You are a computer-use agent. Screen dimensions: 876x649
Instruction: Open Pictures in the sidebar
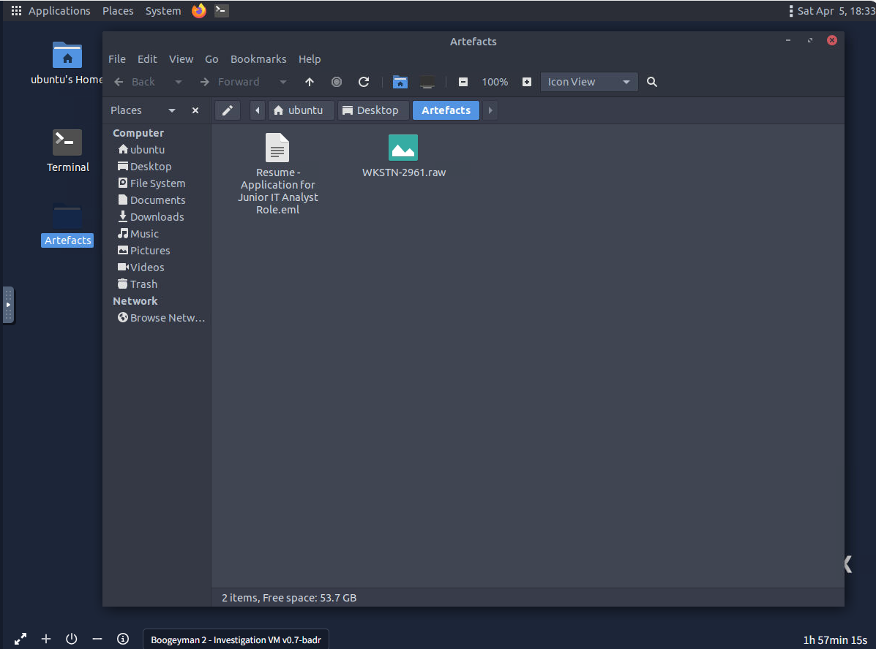coord(143,250)
